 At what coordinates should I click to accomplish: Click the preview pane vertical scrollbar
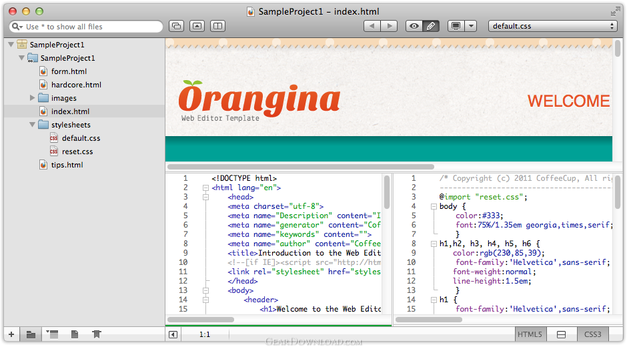[x=618, y=49]
